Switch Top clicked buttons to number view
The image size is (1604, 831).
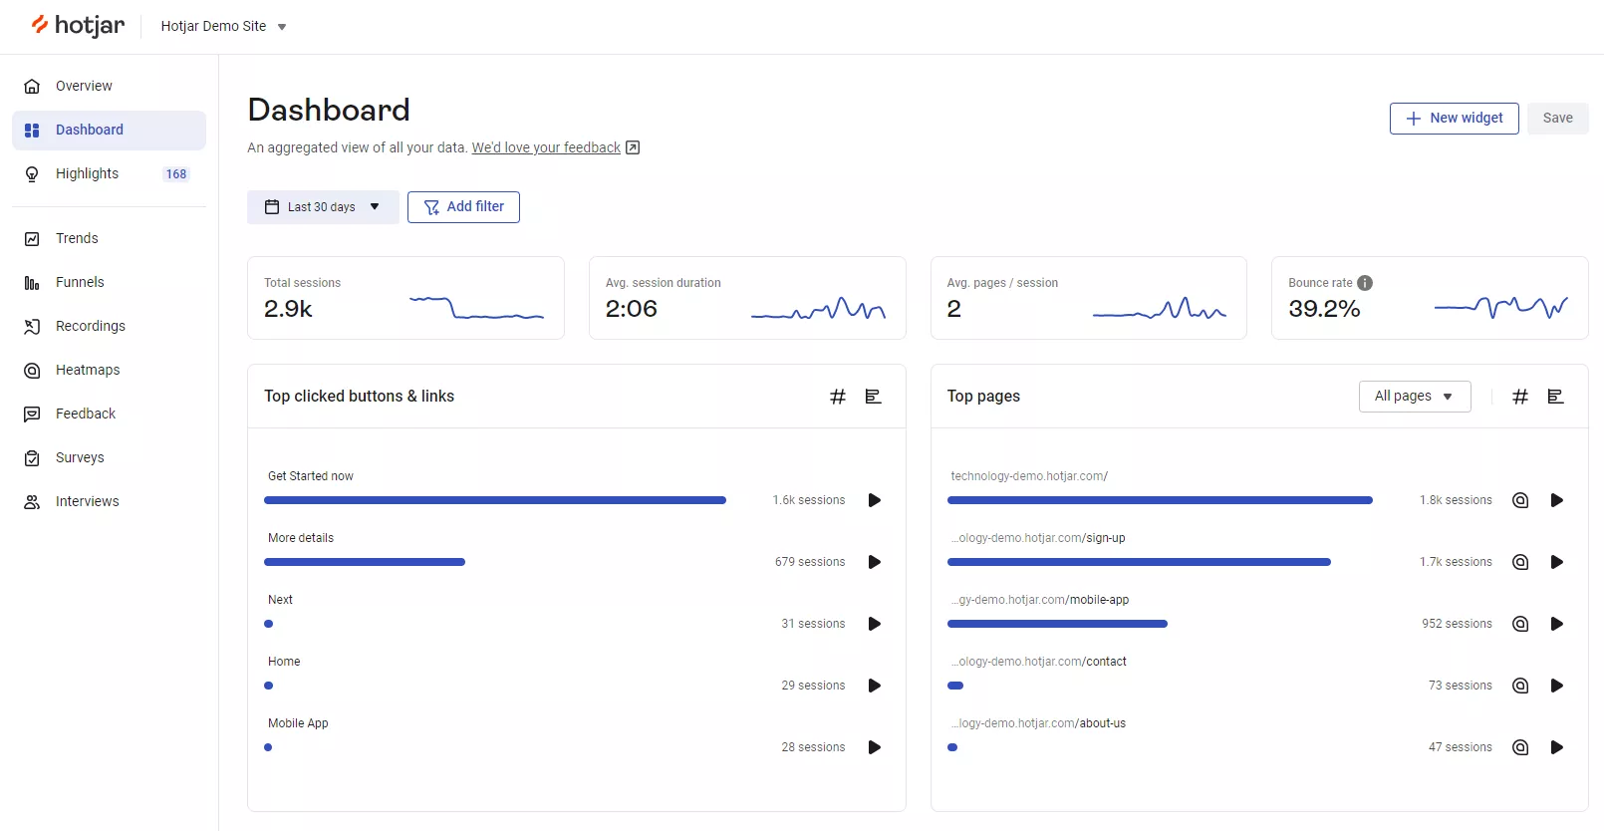click(x=838, y=397)
